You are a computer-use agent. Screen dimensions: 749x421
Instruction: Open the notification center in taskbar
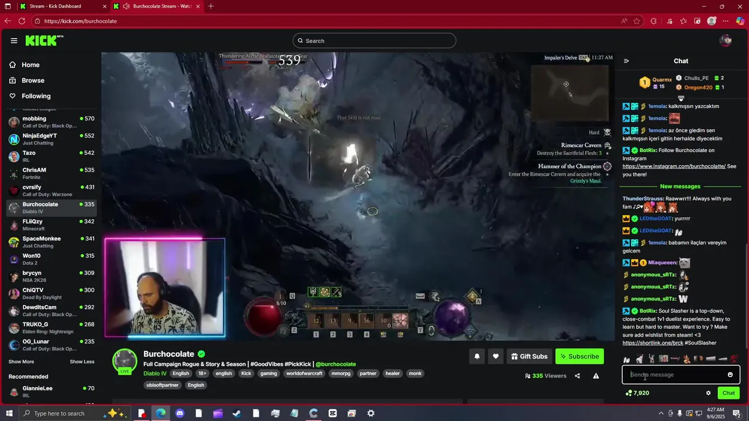point(737,413)
